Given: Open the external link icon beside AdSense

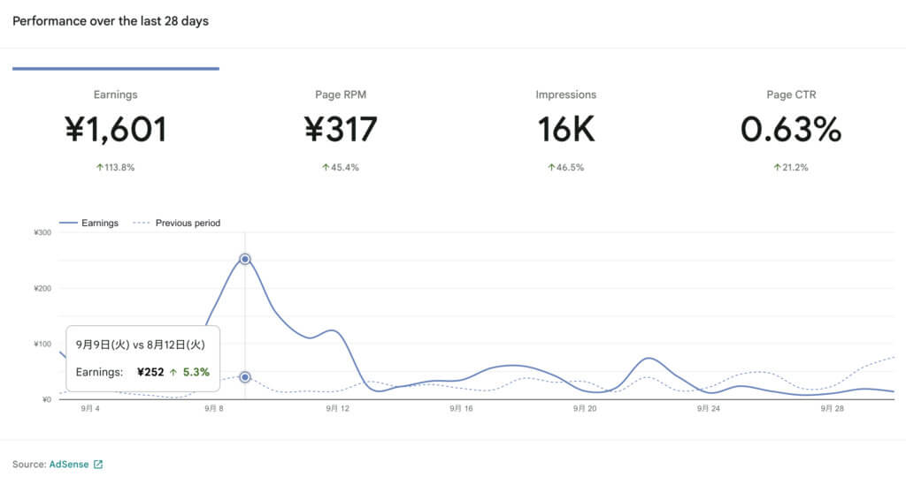Looking at the screenshot, I should (98, 465).
